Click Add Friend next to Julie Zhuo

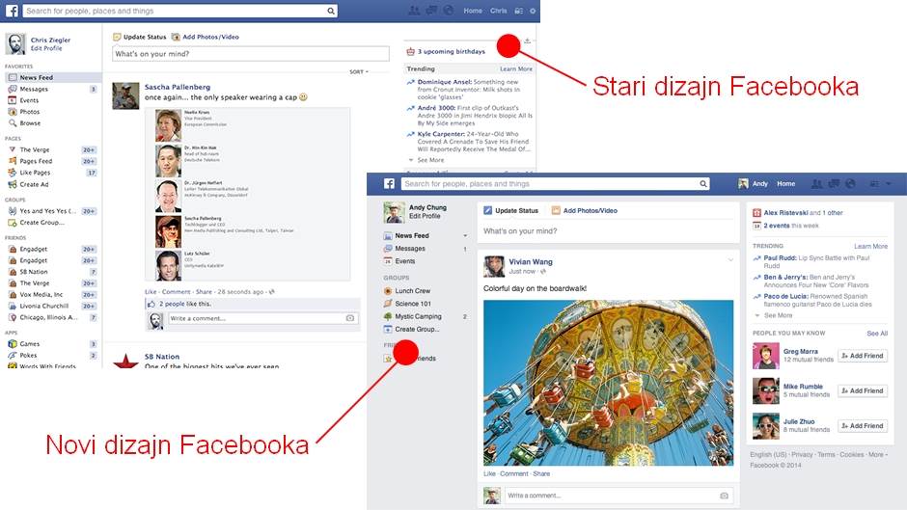click(x=862, y=425)
